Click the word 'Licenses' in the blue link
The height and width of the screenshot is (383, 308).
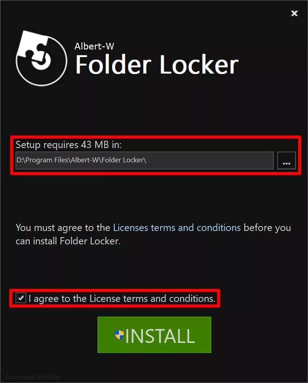click(x=131, y=228)
